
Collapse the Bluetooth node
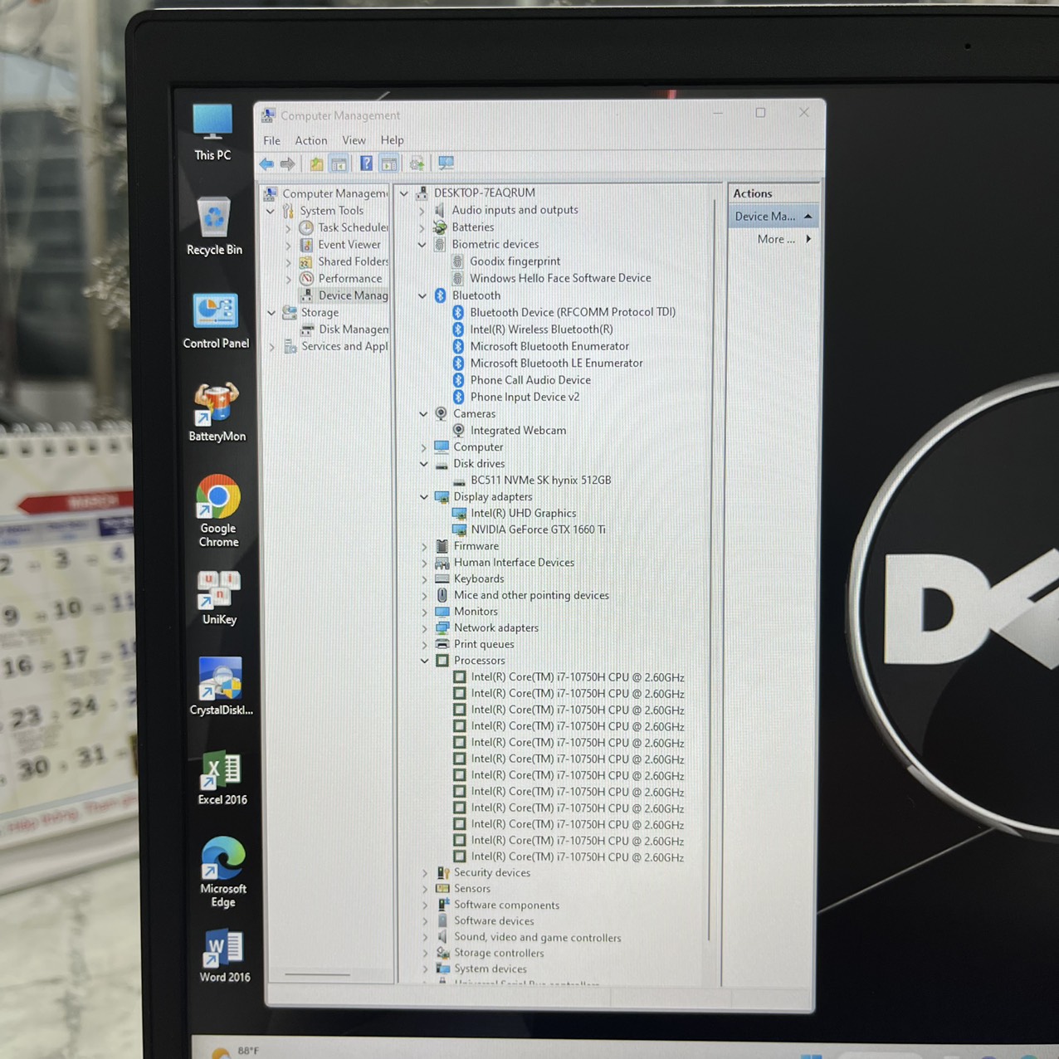pyautogui.click(x=422, y=295)
